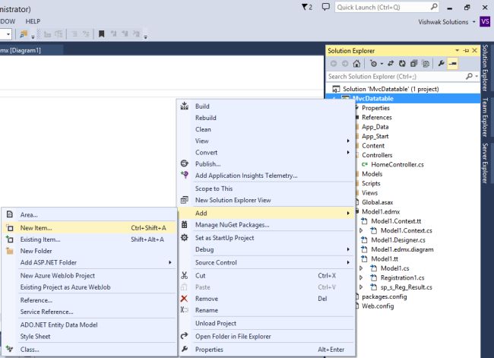Open the Server Explorer side tab
Image resolution: width=494 pixels, height=358 pixels.
click(485, 163)
